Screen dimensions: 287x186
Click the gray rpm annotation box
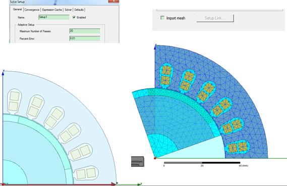[x=137, y=162]
